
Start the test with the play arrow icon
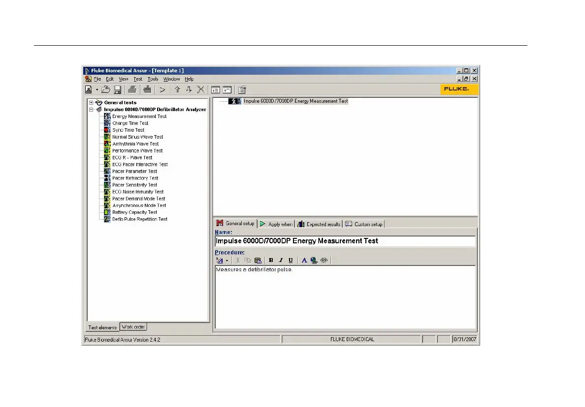click(162, 90)
